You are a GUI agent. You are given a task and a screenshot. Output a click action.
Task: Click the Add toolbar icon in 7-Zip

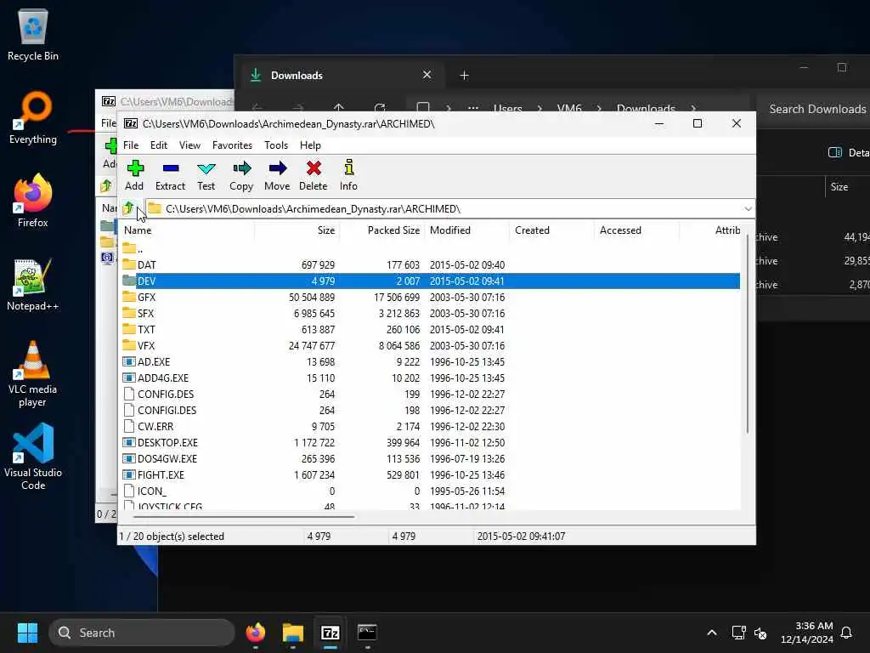134,175
